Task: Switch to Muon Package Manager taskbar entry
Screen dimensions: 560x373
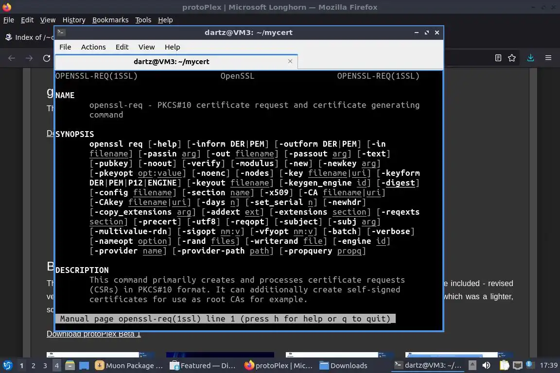Action: (129, 366)
